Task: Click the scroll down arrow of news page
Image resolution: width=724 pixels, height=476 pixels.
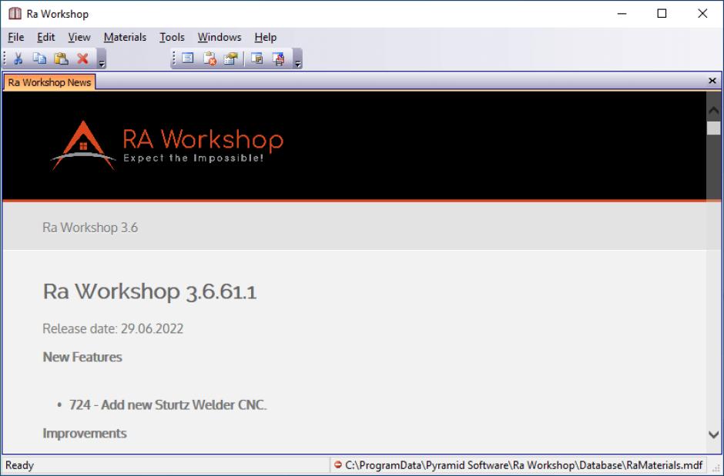Action: (x=713, y=434)
